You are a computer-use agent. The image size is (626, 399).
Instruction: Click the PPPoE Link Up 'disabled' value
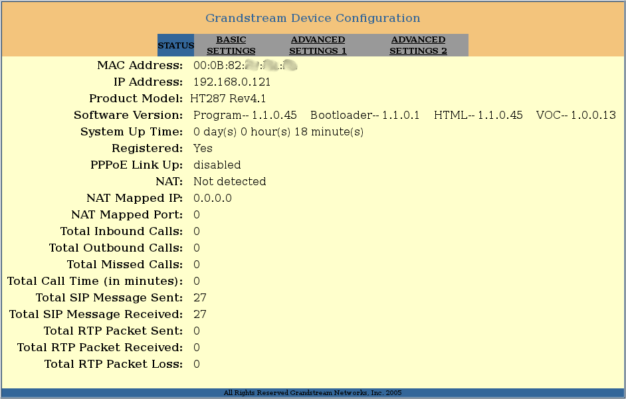pyautogui.click(x=217, y=165)
